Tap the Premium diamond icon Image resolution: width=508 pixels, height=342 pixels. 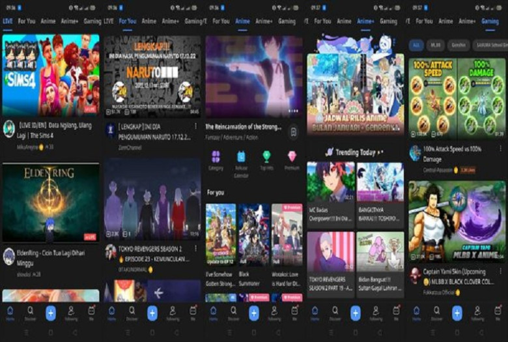(292, 156)
